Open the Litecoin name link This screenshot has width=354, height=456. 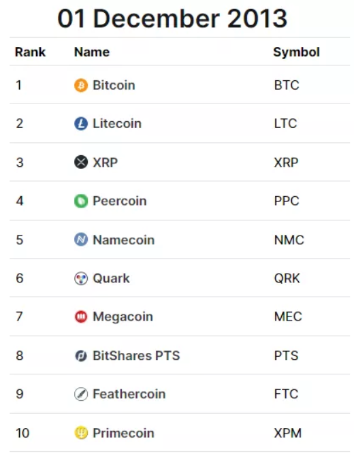117,124
